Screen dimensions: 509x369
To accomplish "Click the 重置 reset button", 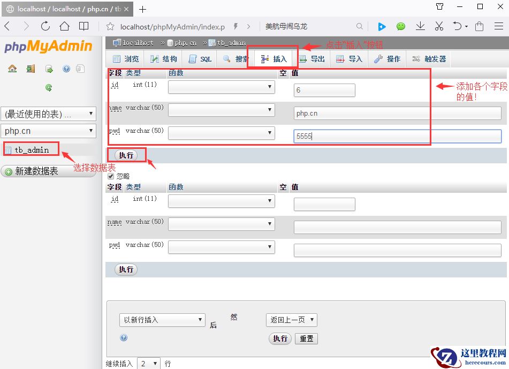I will click(307, 338).
